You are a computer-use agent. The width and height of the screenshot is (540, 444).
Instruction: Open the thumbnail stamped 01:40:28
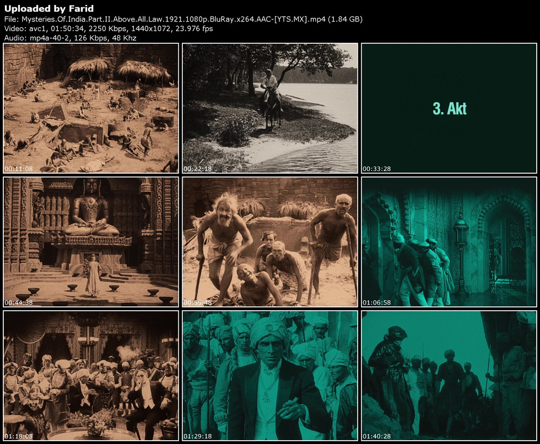tap(449, 376)
